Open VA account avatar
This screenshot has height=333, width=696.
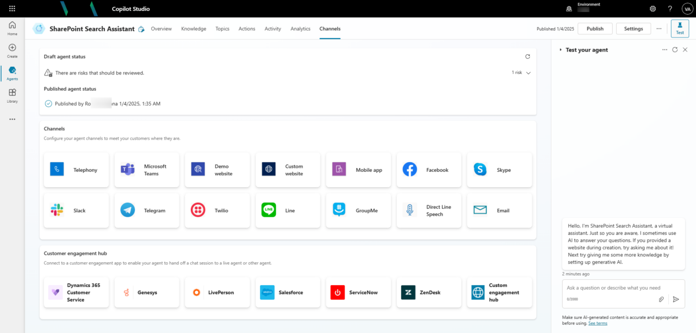(x=687, y=9)
